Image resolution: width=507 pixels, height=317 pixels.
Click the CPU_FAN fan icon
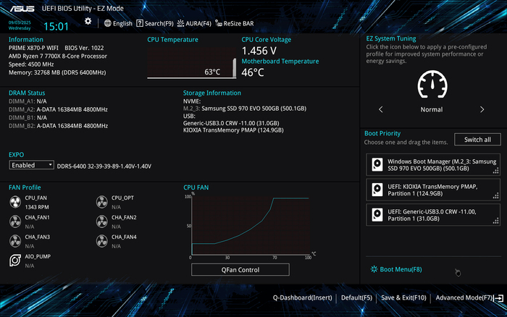[15, 201]
